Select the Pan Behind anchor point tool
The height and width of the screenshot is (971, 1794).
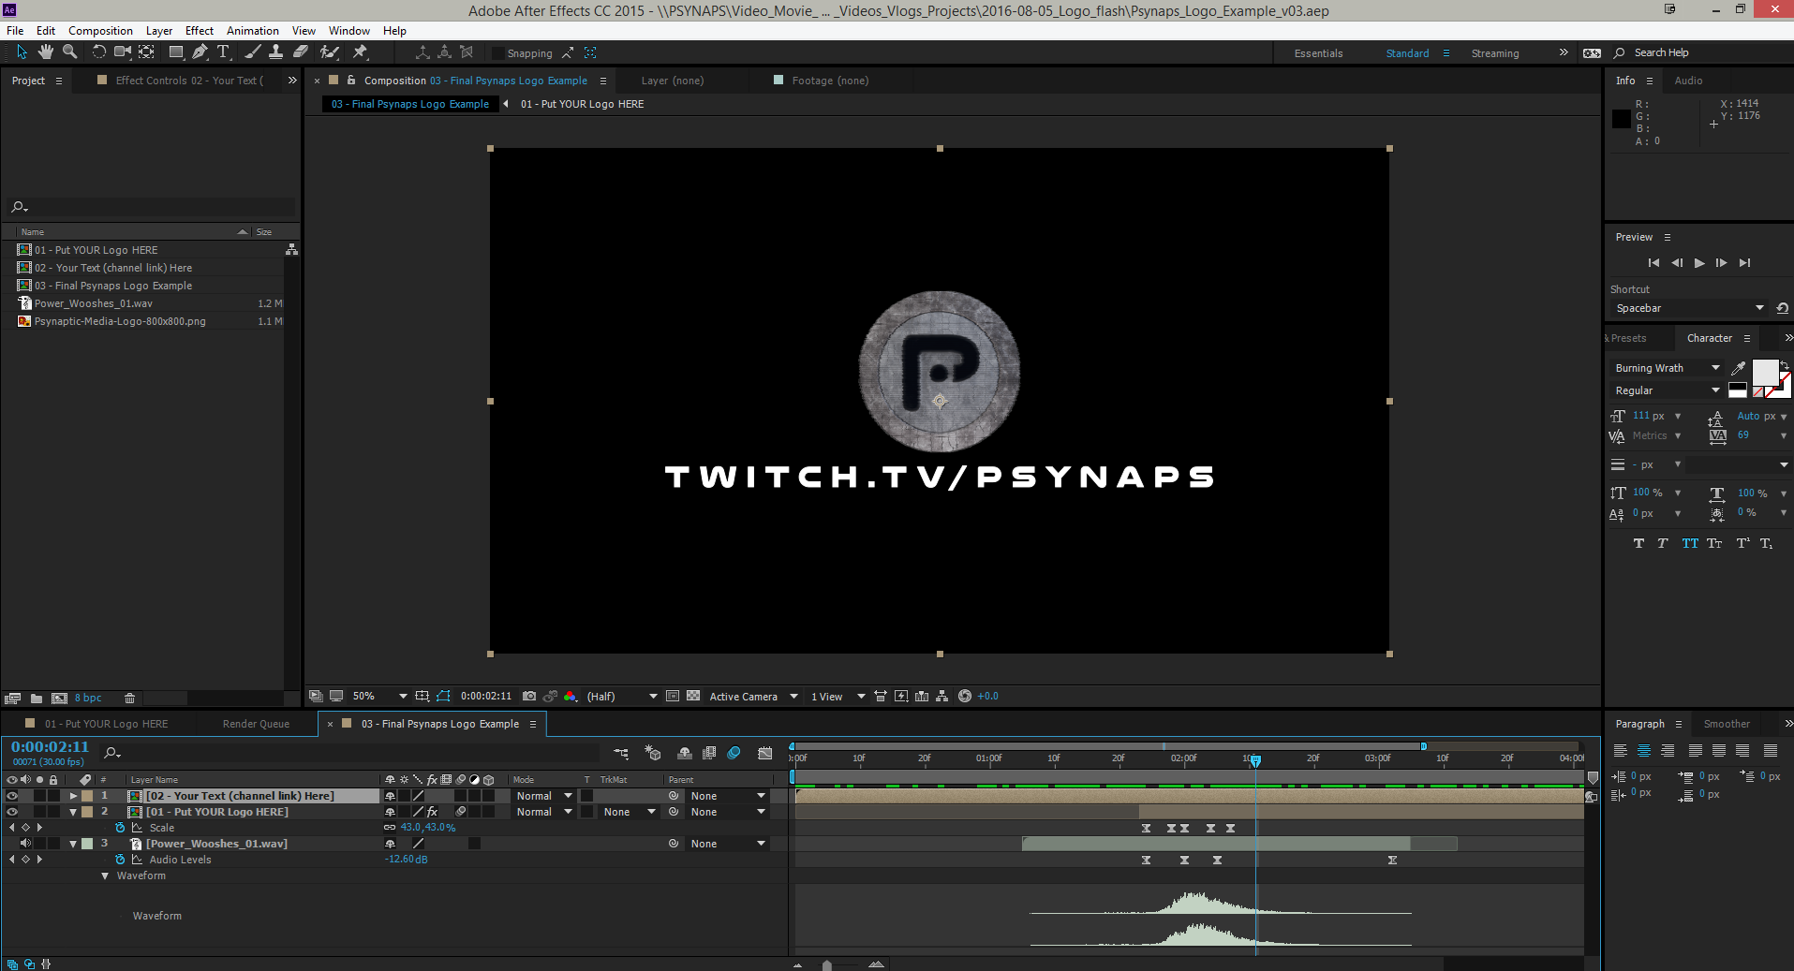pyautogui.click(x=147, y=52)
